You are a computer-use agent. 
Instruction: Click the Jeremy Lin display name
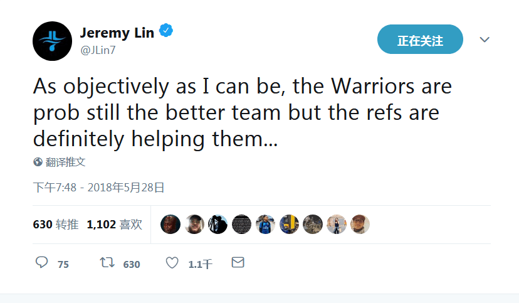point(117,33)
